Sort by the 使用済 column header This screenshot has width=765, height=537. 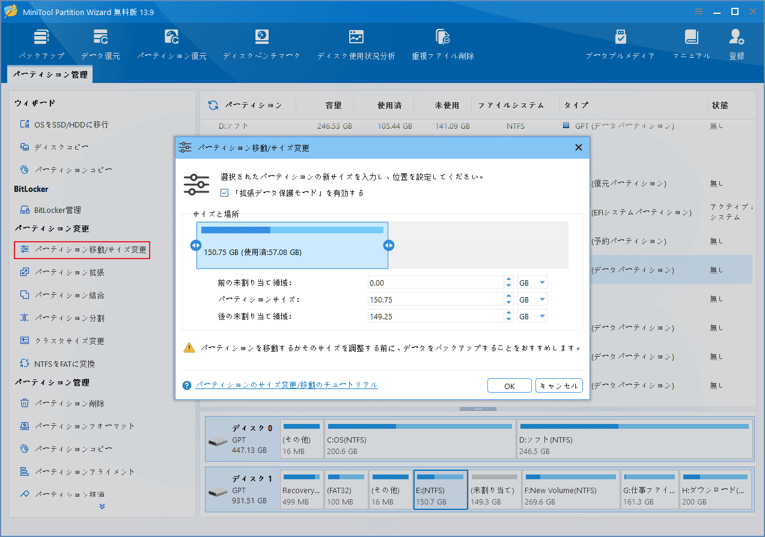pos(389,105)
